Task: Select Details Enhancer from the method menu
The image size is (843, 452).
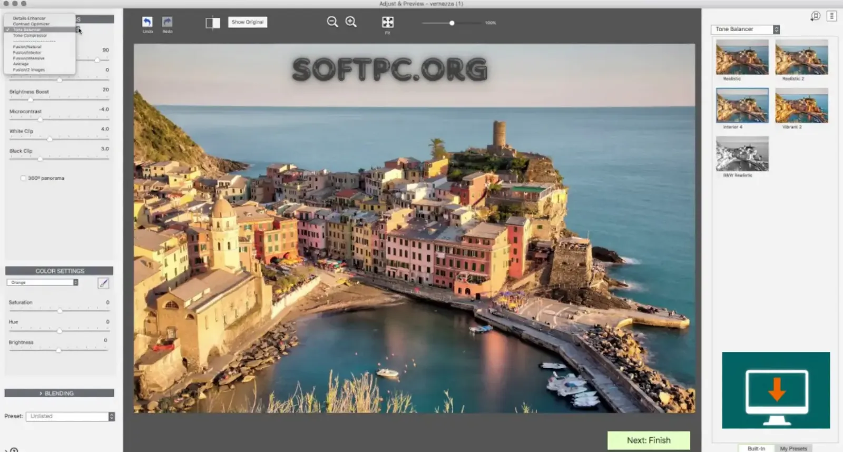Action: [29, 18]
